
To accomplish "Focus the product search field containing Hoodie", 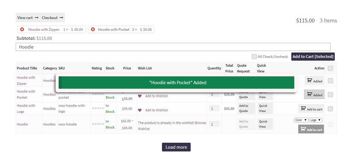I will (173, 47).
